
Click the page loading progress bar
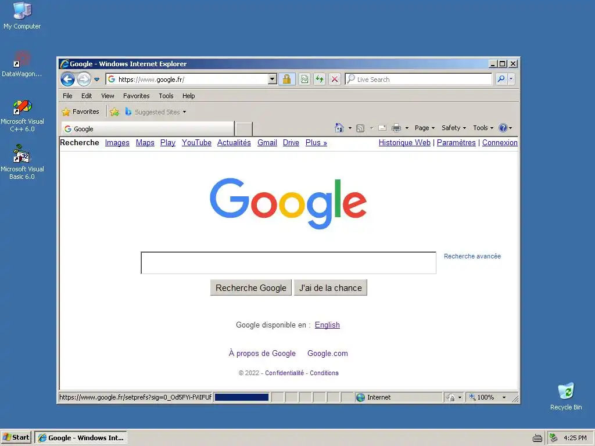(x=242, y=397)
